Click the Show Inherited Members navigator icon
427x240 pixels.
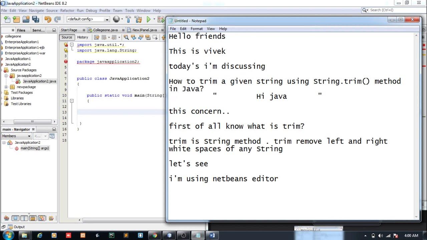6,218
